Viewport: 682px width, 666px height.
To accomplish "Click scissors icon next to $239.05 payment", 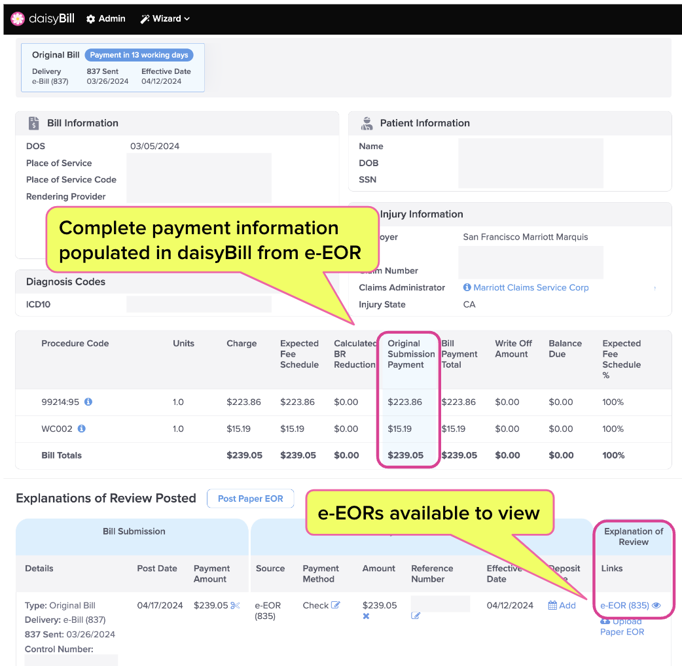I will [236, 606].
